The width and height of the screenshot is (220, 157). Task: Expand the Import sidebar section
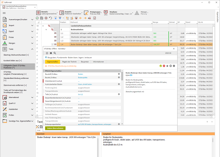pyautogui.click(x=32, y=25)
